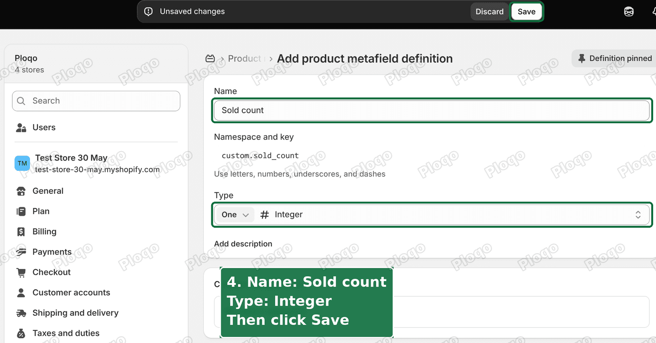
Task: Click the hash Integer type icon
Action: pyautogui.click(x=265, y=215)
